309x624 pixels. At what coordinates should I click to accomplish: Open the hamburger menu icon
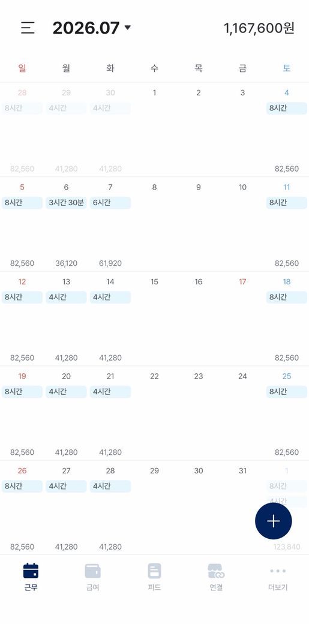(x=28, y=28)
